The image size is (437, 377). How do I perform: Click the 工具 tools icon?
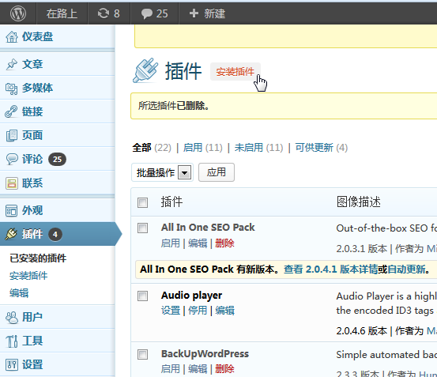coord(12,341)
